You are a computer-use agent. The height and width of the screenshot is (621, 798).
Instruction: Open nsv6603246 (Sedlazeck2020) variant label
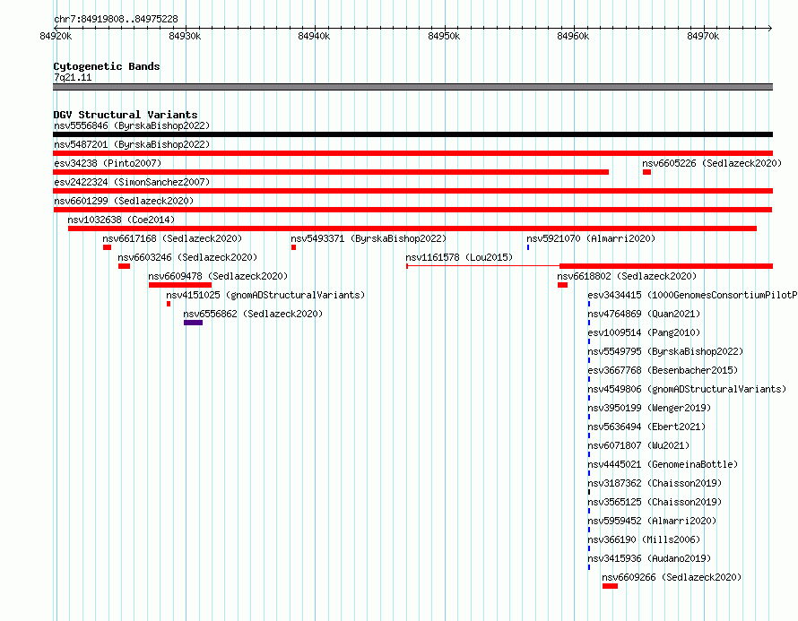coord(187,257)
